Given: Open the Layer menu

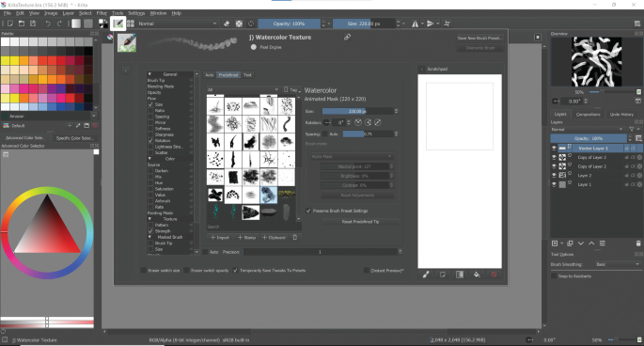Looking at the screenshot, I should 69,13.
